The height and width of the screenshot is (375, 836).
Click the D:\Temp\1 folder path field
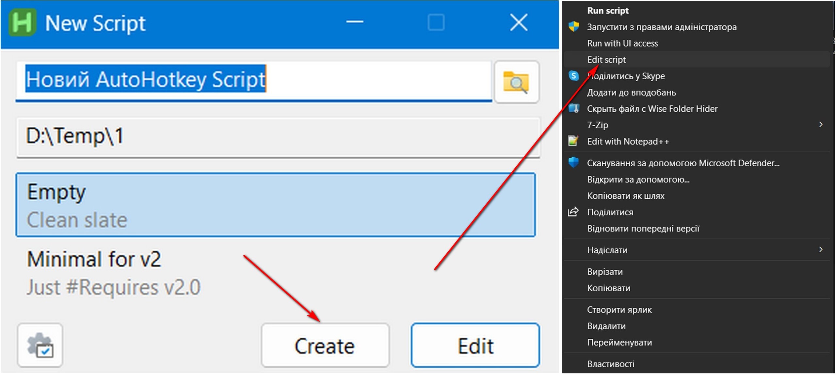pos(278,137)
